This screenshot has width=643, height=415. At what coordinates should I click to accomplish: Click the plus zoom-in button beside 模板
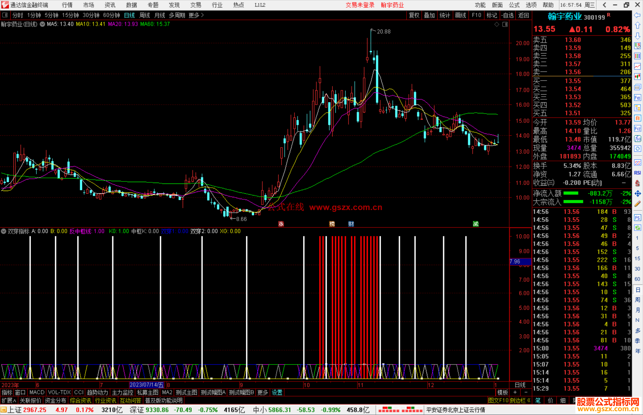(515, 392)
